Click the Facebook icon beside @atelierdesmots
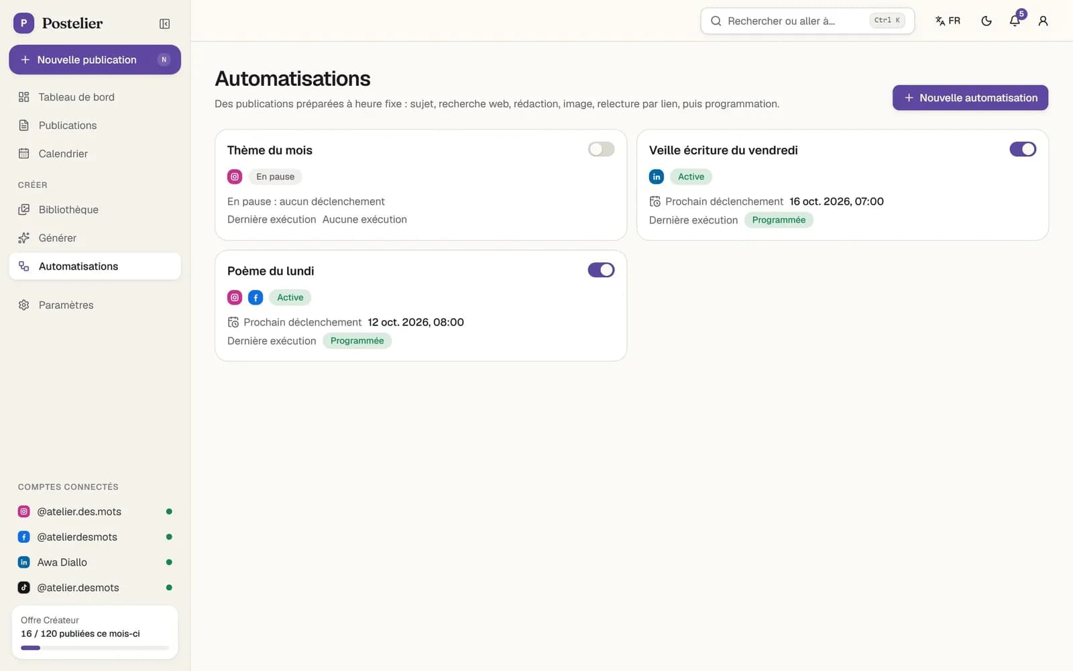The height and width of the screenshot is (671, 1073). [x=24, y=537]
